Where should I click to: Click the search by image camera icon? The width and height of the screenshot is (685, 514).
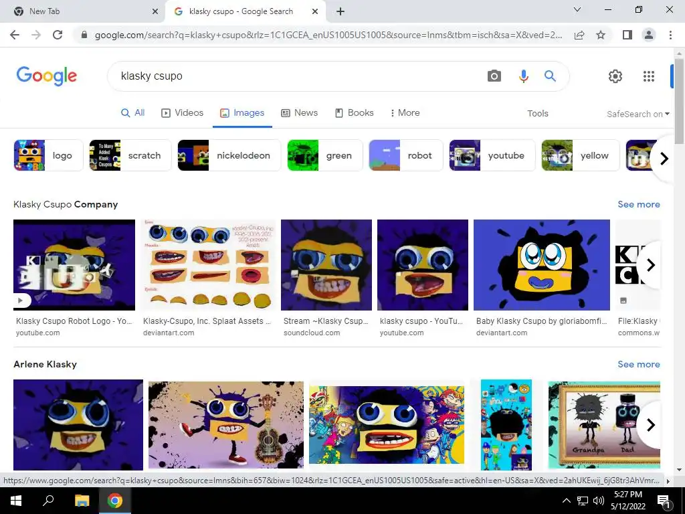494,76
